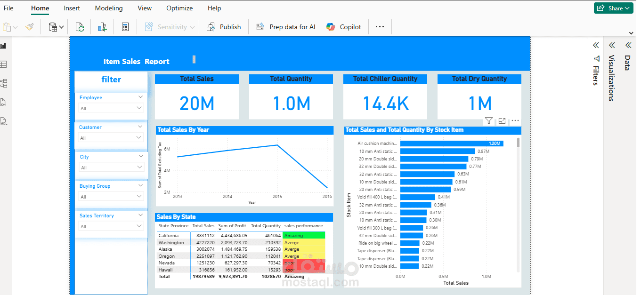Open the visual's More options ellipsis
Viewport: 641px width, 295px height.
515,121
